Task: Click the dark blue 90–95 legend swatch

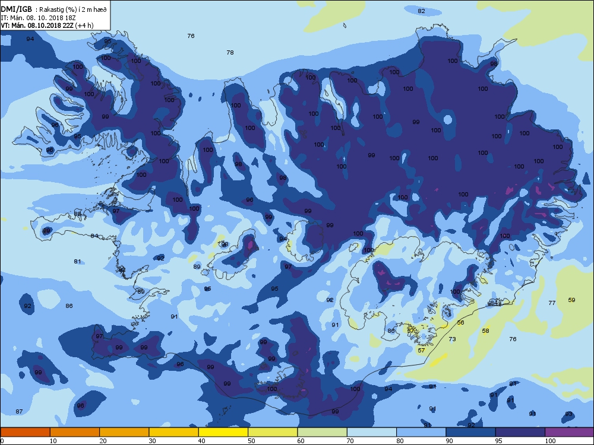Action: point(471,432)
